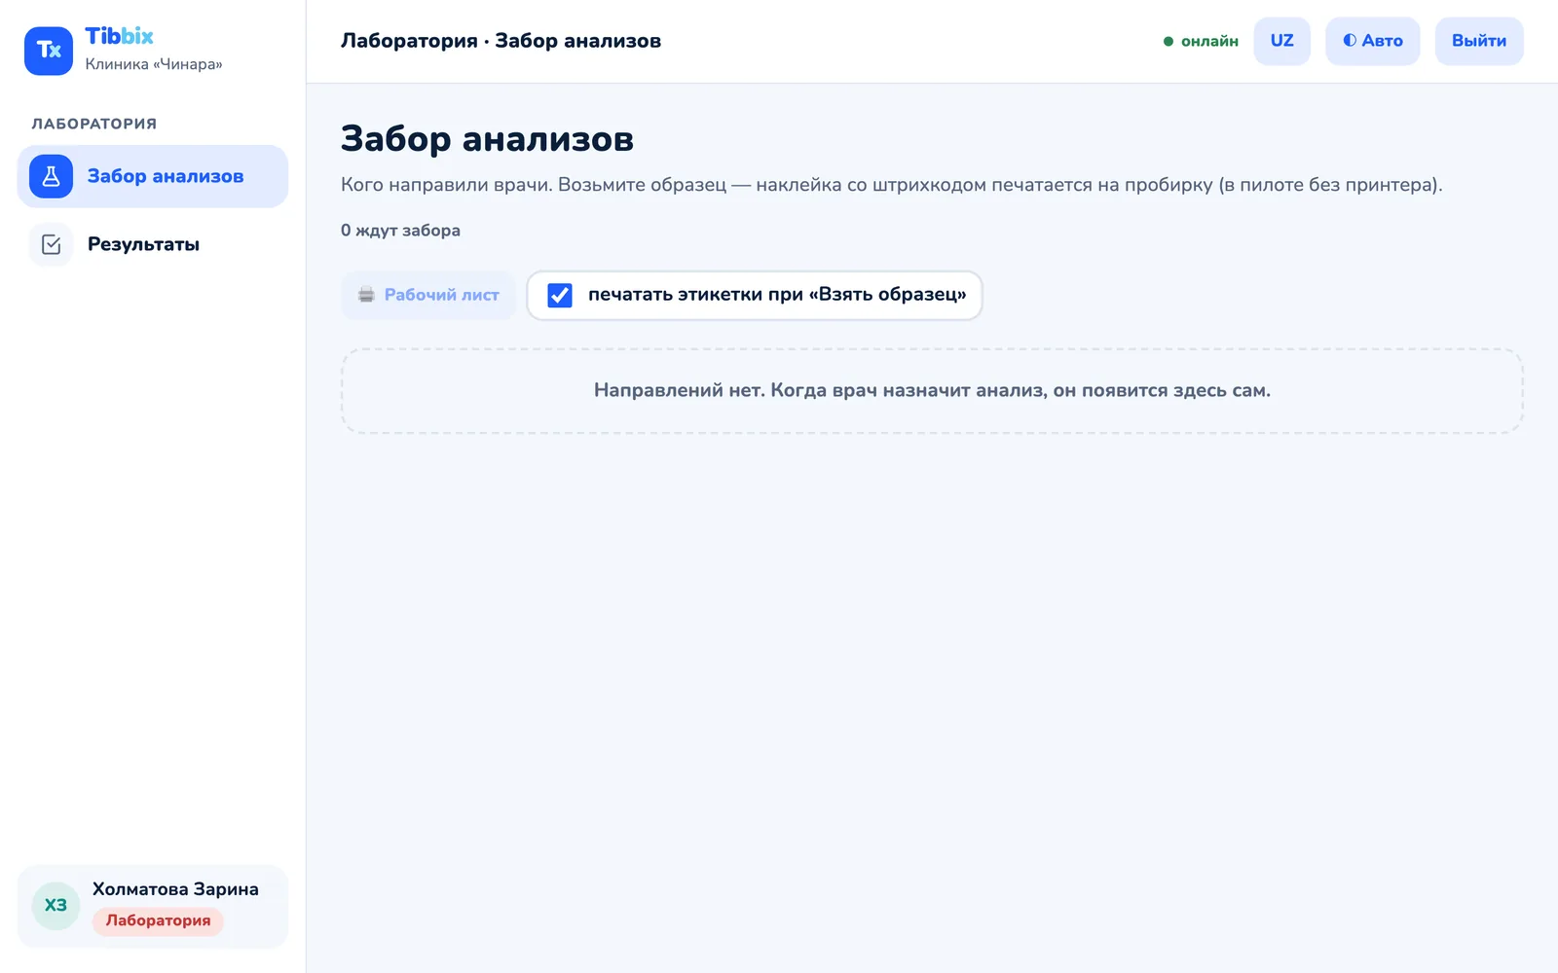The image size is (1558, 973).
Task: Click the Tibbix Tx logo icon
Action: pos(49,51)
